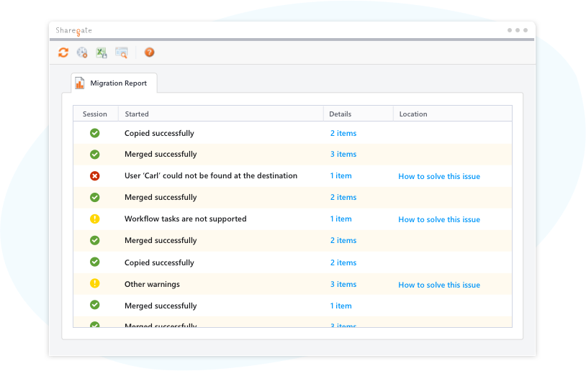Select the 'Other warnings' row text

click(x=152, y=284)
